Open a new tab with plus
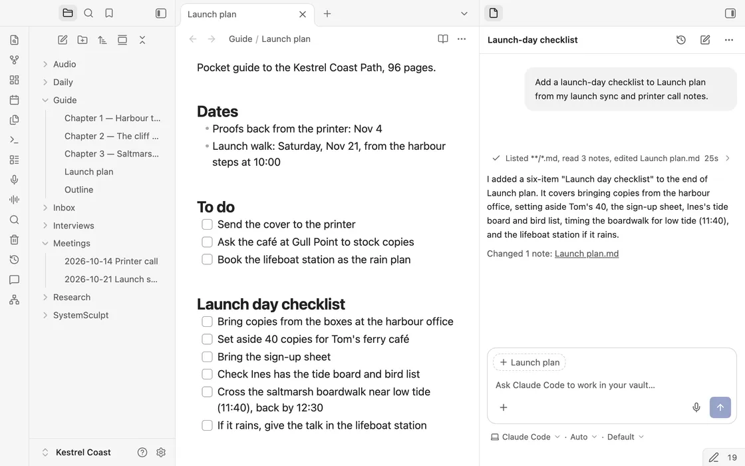The height and width of the screenshot is (466, 745). (x=327, y=14)
